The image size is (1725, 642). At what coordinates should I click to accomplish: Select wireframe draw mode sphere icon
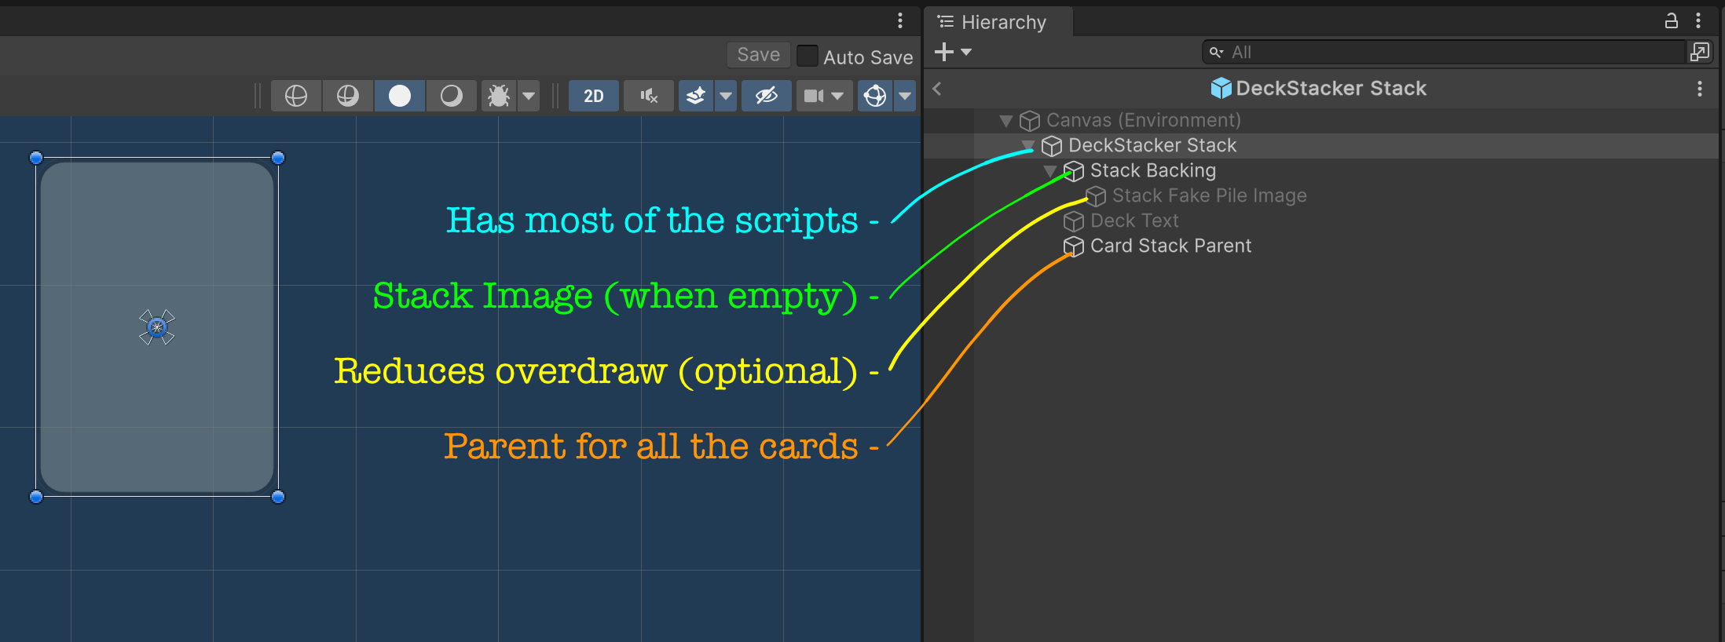tap(296, 96)
